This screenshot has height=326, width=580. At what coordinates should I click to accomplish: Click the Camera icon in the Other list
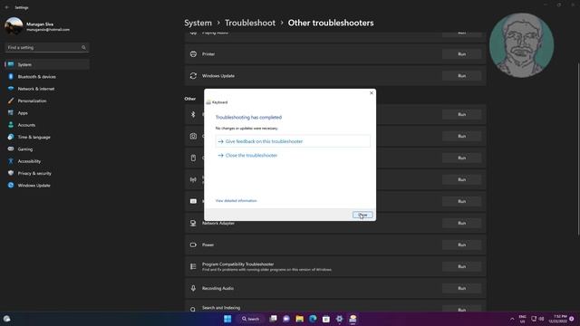pos(193,136)
